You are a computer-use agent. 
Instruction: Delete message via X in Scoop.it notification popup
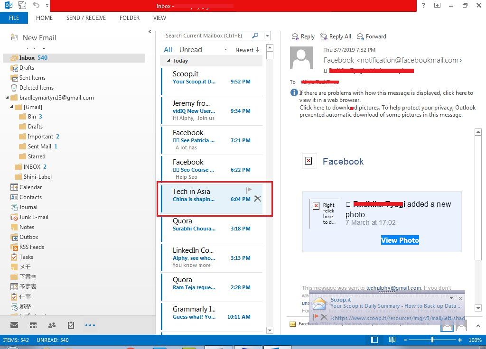(x=324, y=317)
